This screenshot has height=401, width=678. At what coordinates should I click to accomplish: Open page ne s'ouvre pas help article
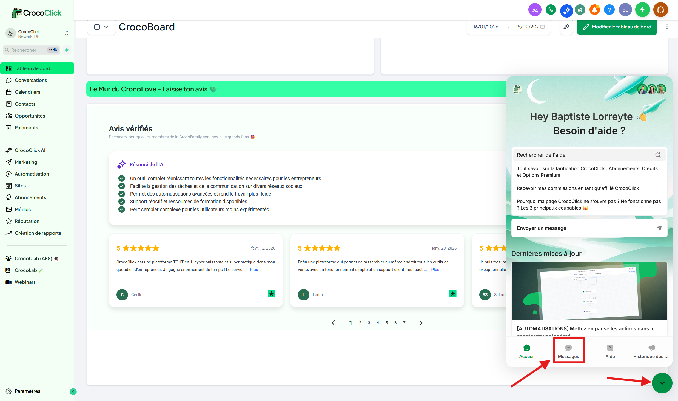tap(589, 205)
